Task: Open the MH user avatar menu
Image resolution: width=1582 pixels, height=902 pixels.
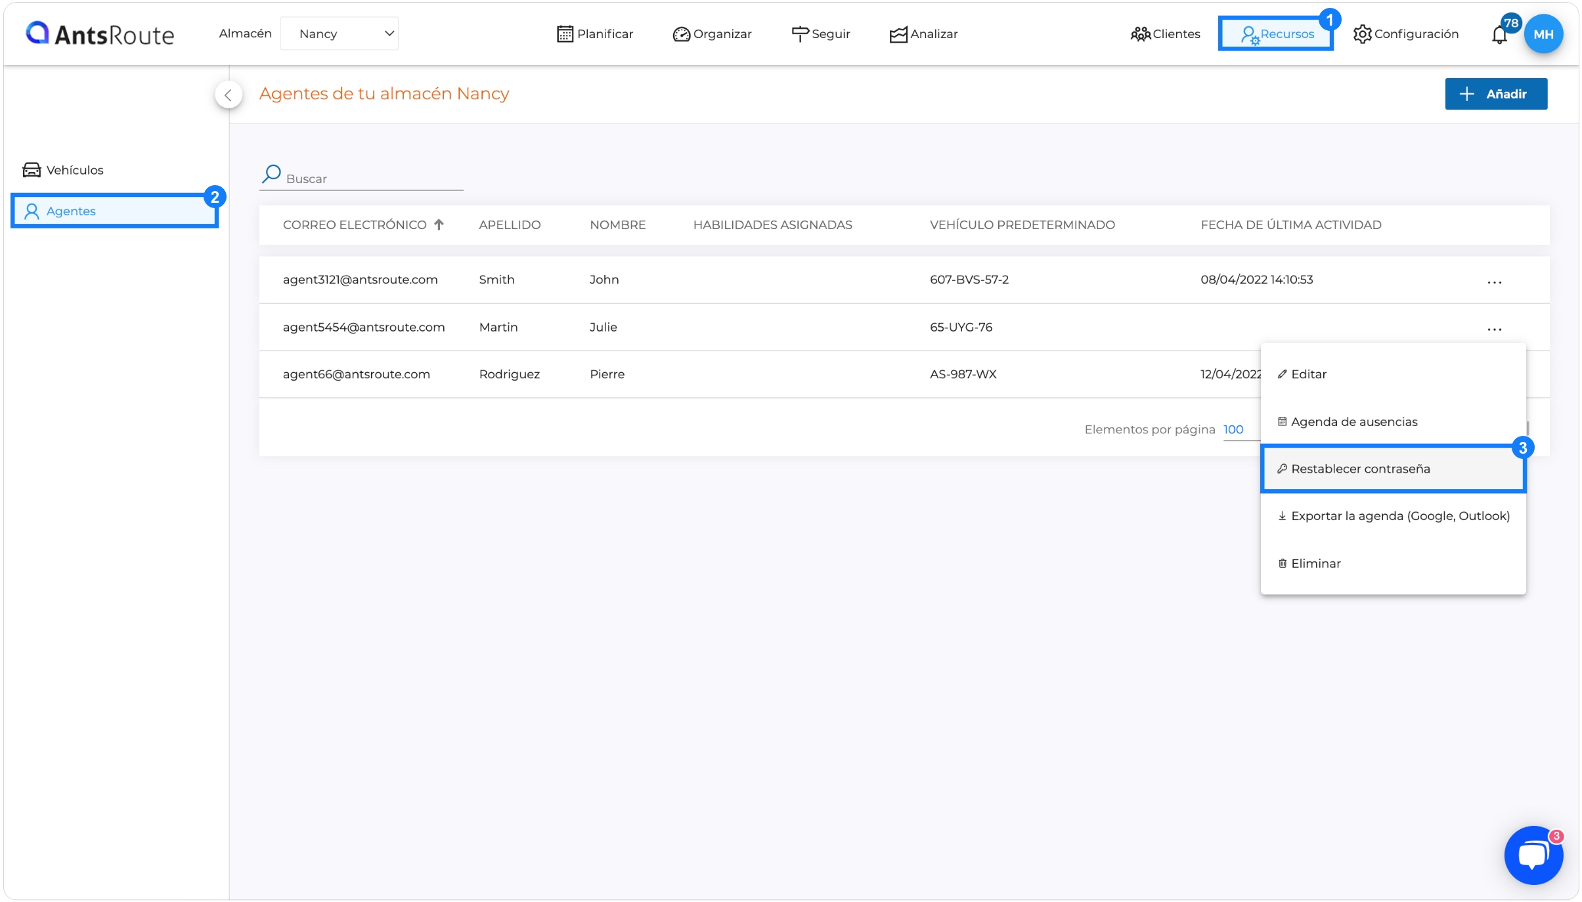Action: pos(1543,34)
